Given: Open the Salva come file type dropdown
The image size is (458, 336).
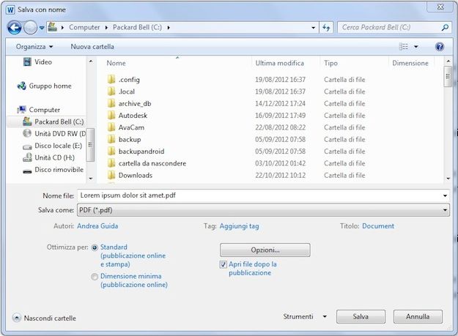Looking at the screenshot, I should 263,210.
